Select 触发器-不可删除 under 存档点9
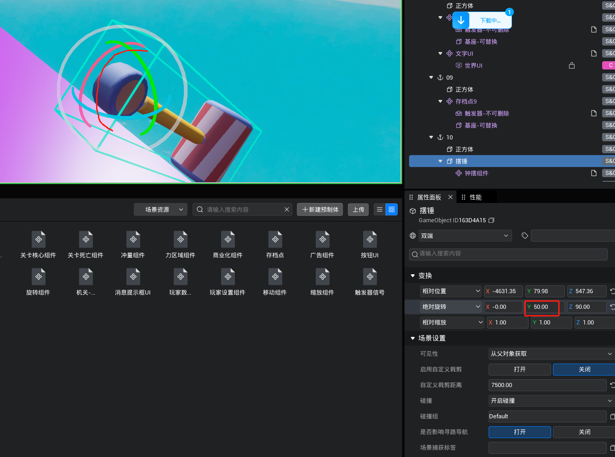The height and width of the screenshot is (457, 615). 487,113
